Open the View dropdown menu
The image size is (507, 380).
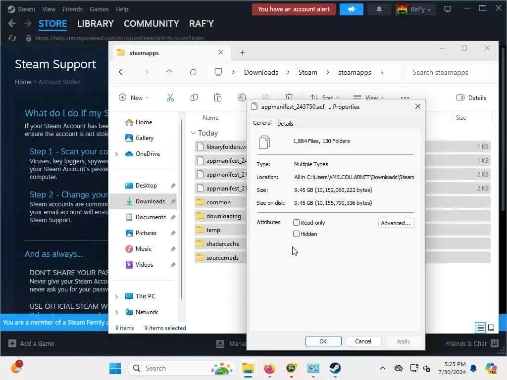[x=368, y=97]
